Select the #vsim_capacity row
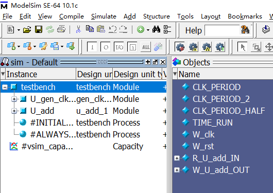Image resolution: width=273 pixels, height=193 pixels. [83, 146]
